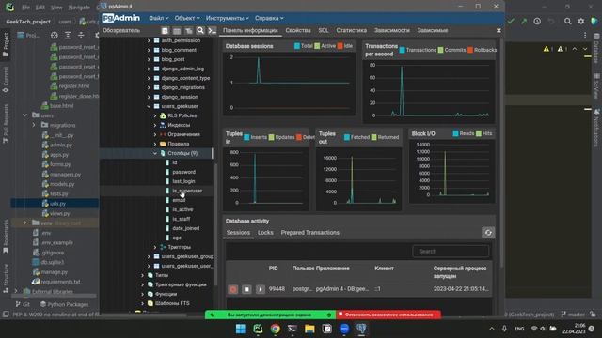
Task: Open PyCharm Structure tool window sidebar
Action: tap(6, 279)
